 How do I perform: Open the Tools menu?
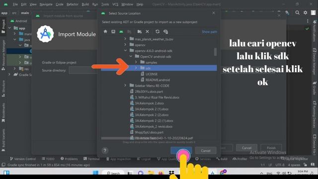pyautogui.click(x=105, y=4)
